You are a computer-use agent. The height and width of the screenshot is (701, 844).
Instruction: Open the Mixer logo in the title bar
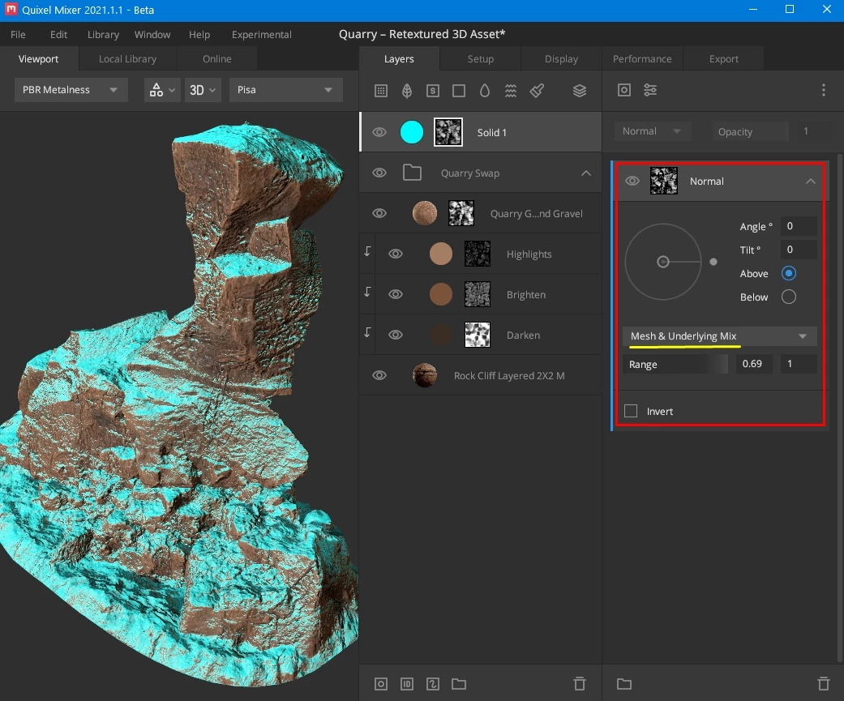(11, 10)
